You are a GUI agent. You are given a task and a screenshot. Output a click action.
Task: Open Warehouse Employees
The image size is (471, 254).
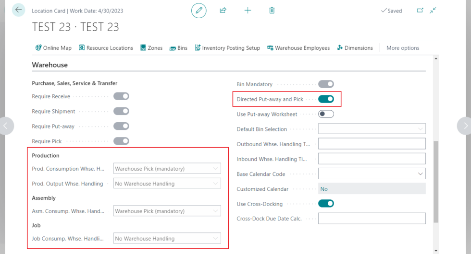pyautogui.click(x=298, y=48)
